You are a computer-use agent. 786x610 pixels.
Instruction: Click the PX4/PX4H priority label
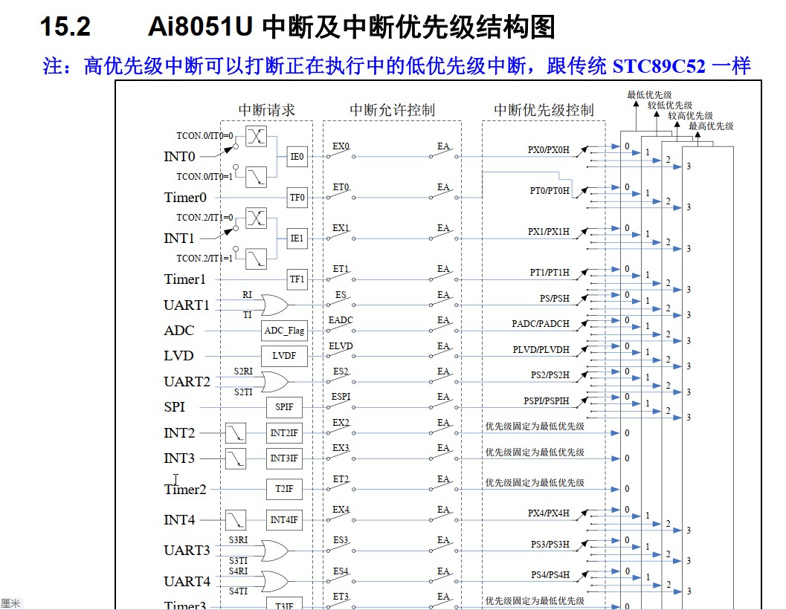[549, 513]
